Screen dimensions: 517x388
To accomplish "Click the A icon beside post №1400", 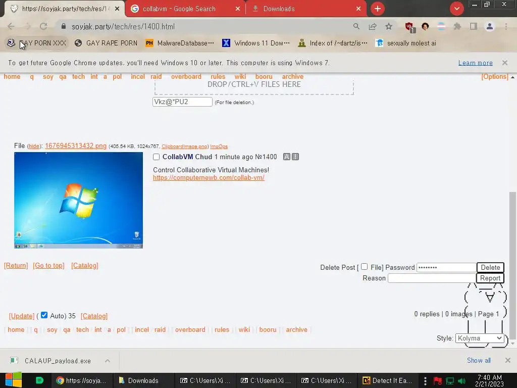I will point(287,157).
